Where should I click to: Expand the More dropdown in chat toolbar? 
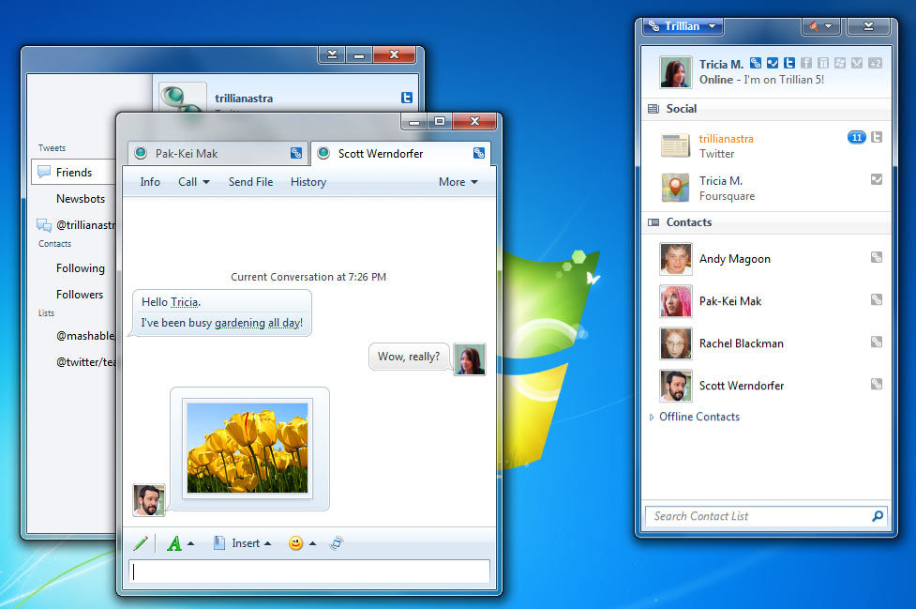click(458, 182)
